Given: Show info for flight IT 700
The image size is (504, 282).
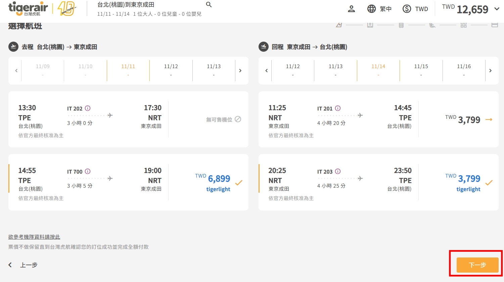Looking at the screenshot, I should pyautogui.click(x=88, y=171).
